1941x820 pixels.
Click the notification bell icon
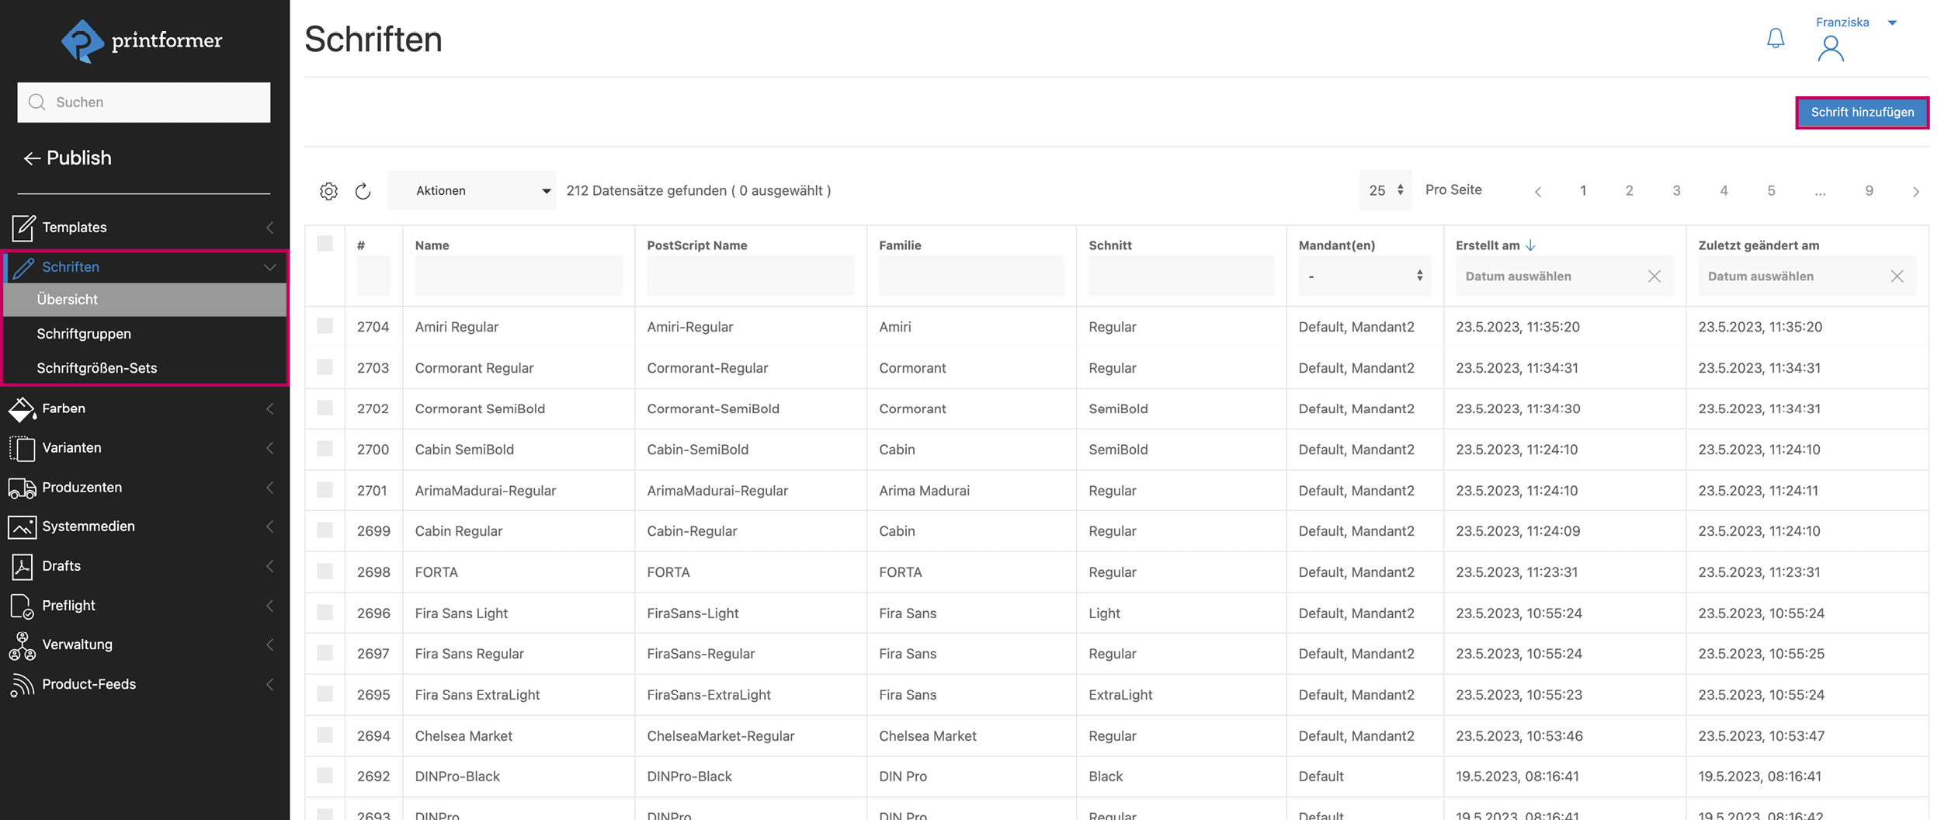coord(1775,39)
